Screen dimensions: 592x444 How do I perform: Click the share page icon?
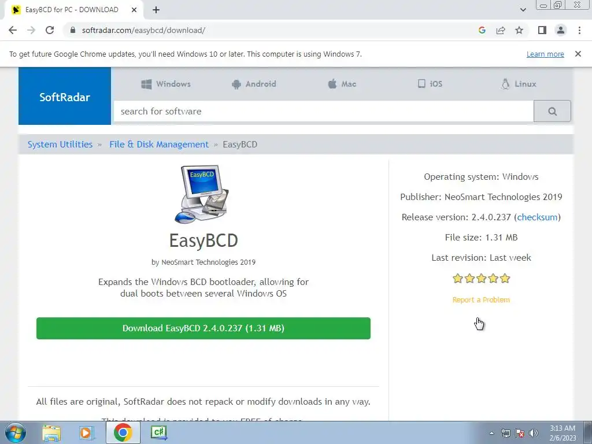[501, 30]
